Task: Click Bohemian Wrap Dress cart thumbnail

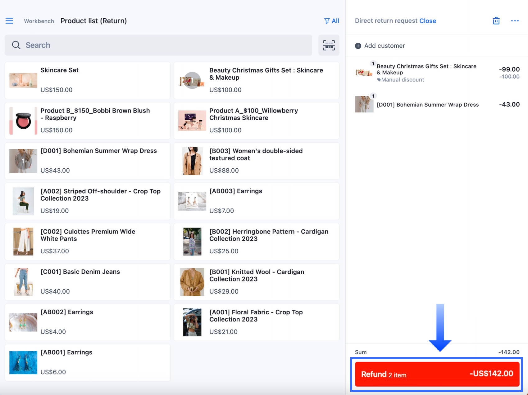Action: [x=364, y=104]
